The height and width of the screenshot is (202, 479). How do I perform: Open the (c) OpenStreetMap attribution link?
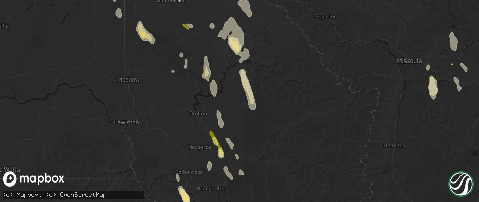76,195
